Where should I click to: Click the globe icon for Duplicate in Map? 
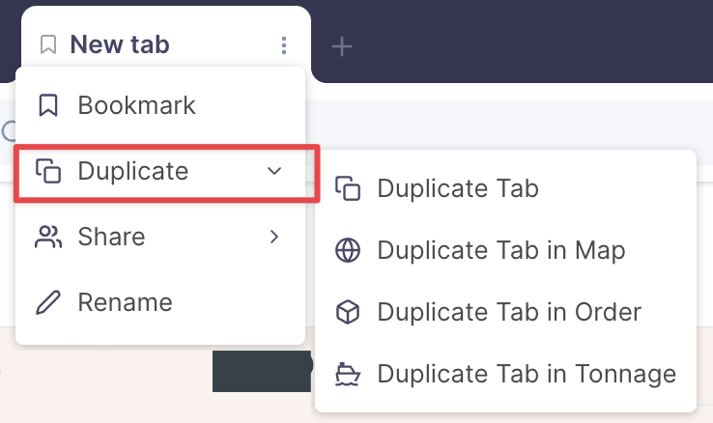tap(348, 251)
